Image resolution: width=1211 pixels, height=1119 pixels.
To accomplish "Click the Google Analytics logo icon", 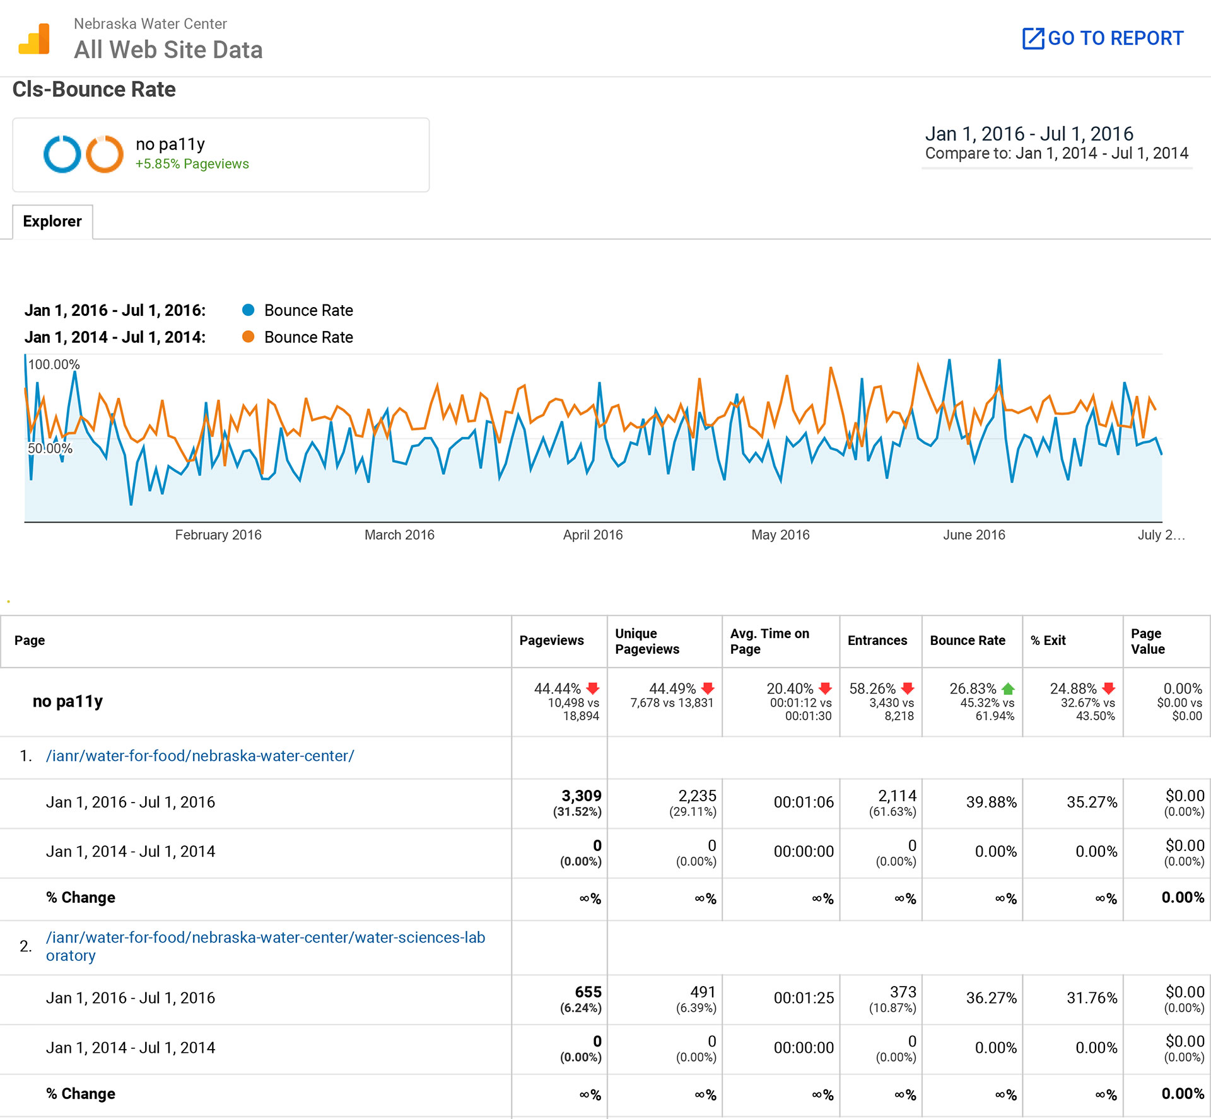I will [x=34, y=39].
